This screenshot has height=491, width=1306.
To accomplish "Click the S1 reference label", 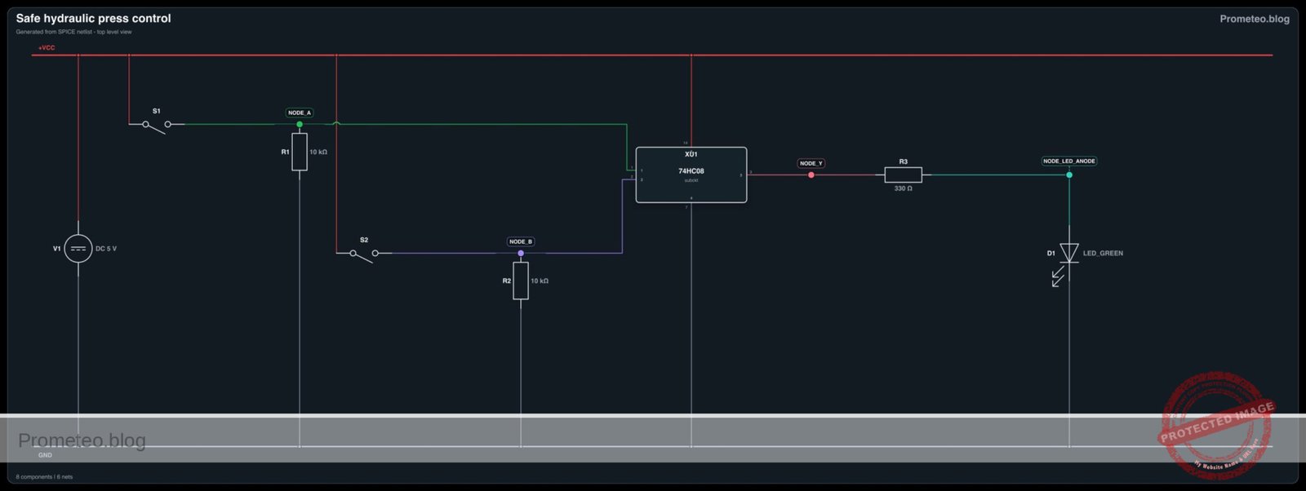I will [x=157, y=111].
